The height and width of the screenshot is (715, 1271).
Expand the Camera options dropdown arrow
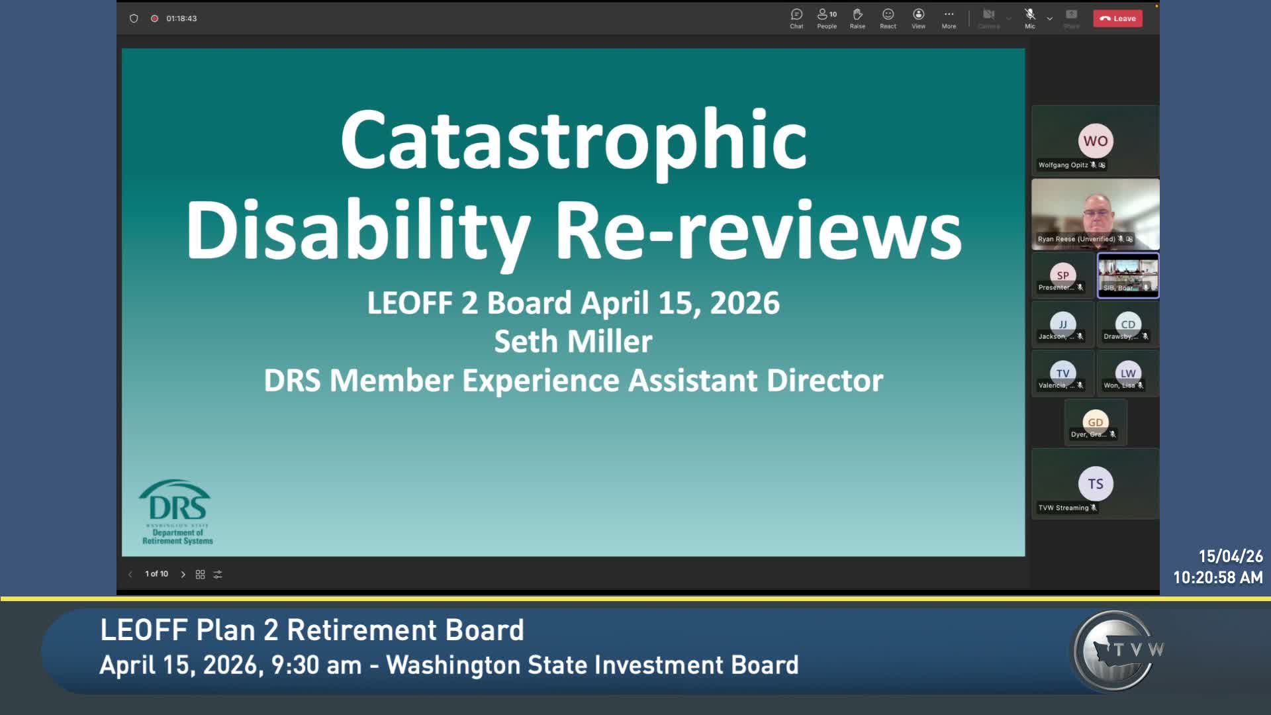pyautogui.click(x=1009, y=19)
